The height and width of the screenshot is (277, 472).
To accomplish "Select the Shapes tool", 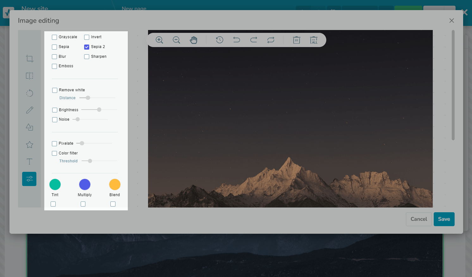I will 29,127.
